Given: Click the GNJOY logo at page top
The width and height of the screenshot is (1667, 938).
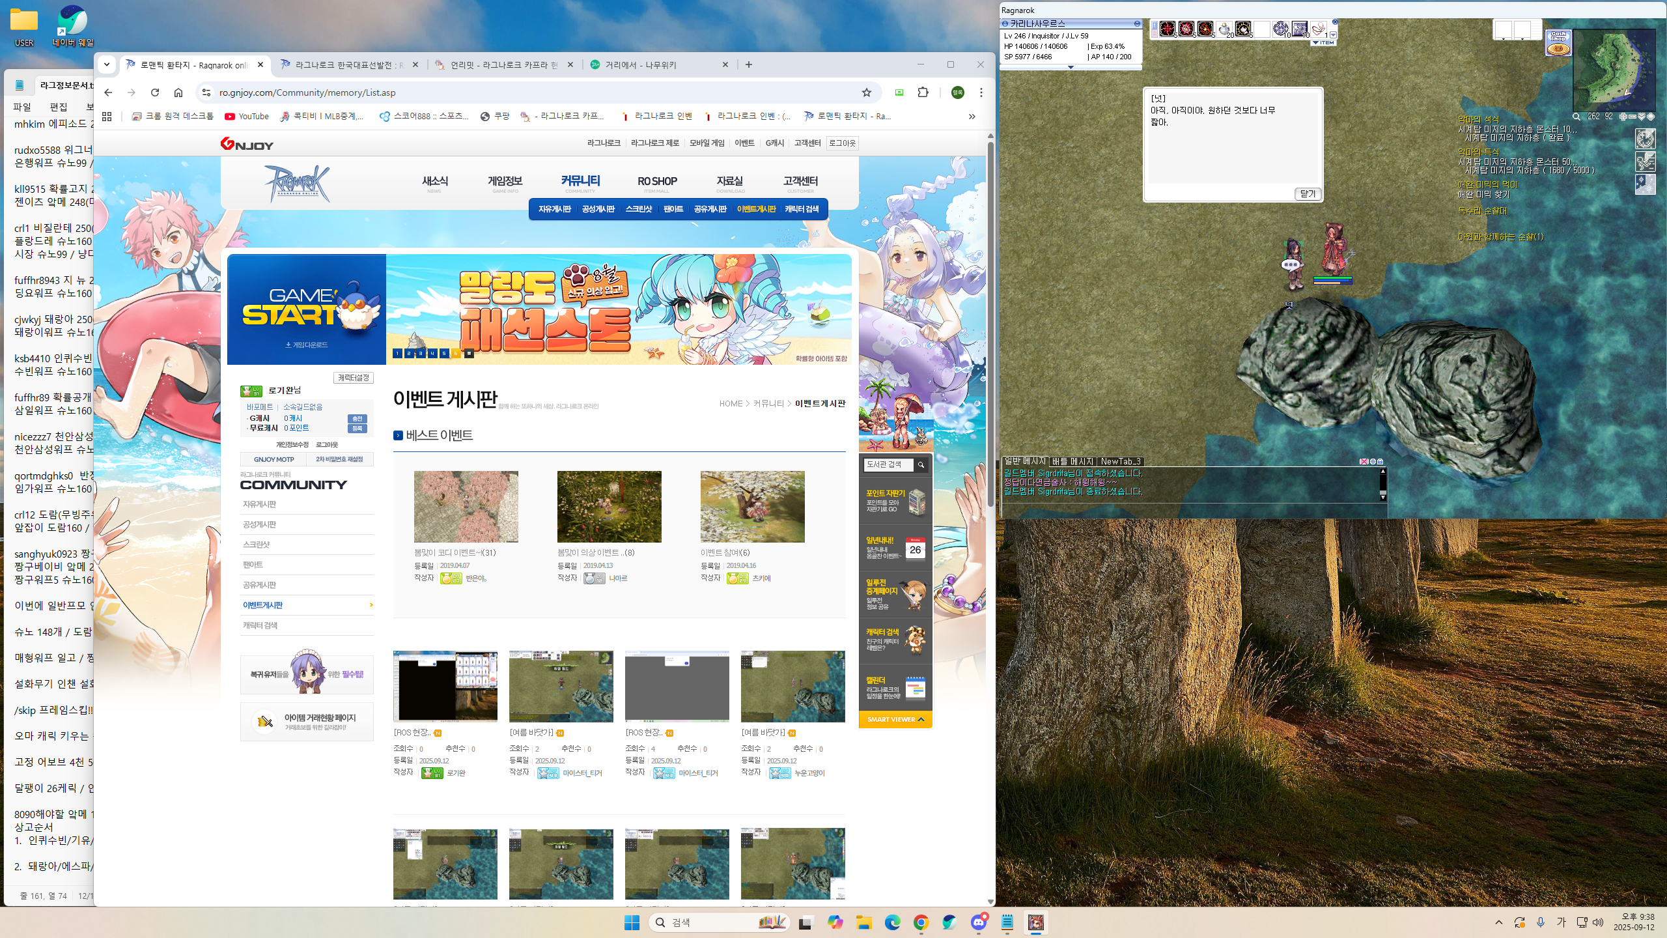Looking at the screenshot, I should click(x=247, y=143).
